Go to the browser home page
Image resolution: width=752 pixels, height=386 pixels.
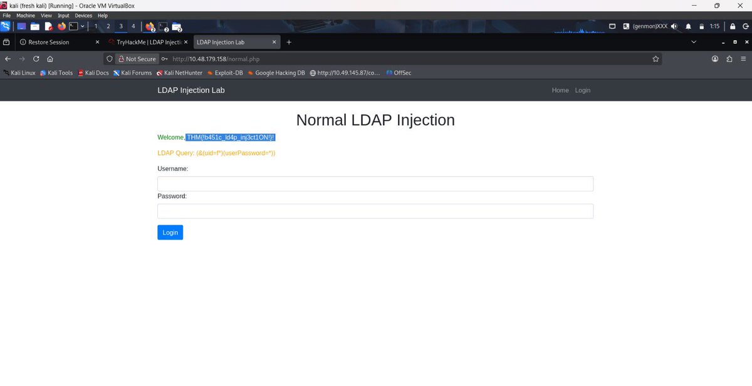click(50, 59)
